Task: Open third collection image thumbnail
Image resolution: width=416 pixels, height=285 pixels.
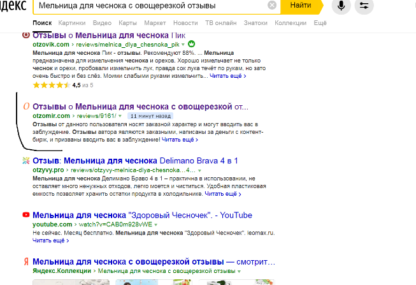Action: [x=236, y=282]
